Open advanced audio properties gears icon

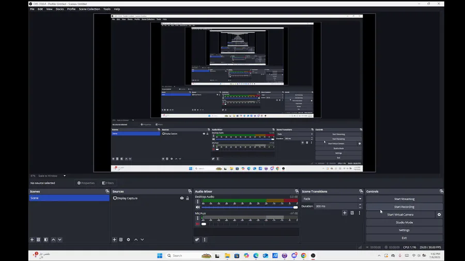click(197, 239)
